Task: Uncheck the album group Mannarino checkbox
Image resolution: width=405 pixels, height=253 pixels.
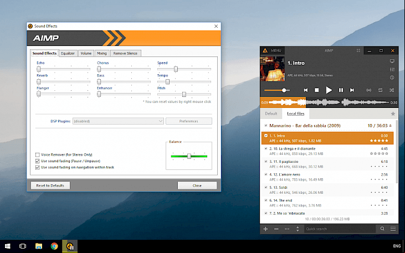Action: point(266,126)
